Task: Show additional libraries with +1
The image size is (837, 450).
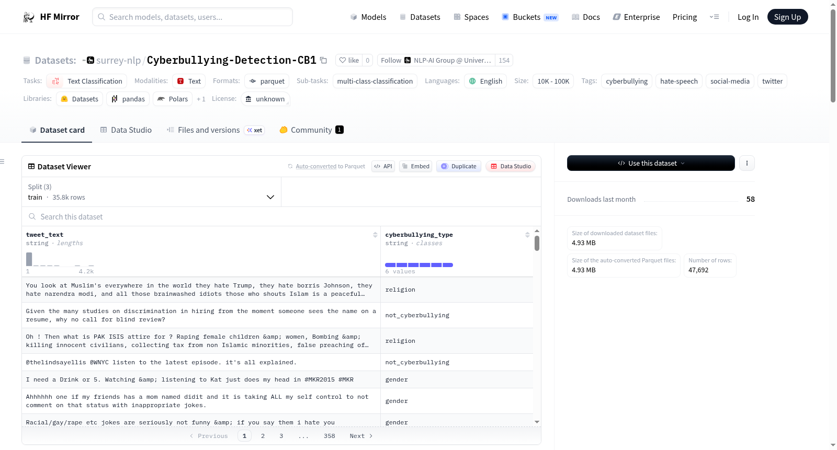Action: pos(201,99)
